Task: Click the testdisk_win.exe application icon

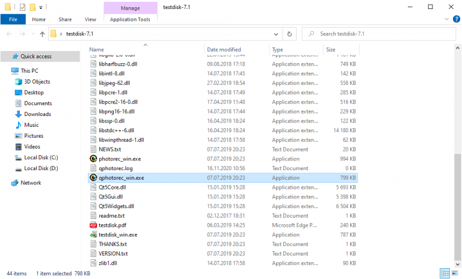Action: coord(93,235)
